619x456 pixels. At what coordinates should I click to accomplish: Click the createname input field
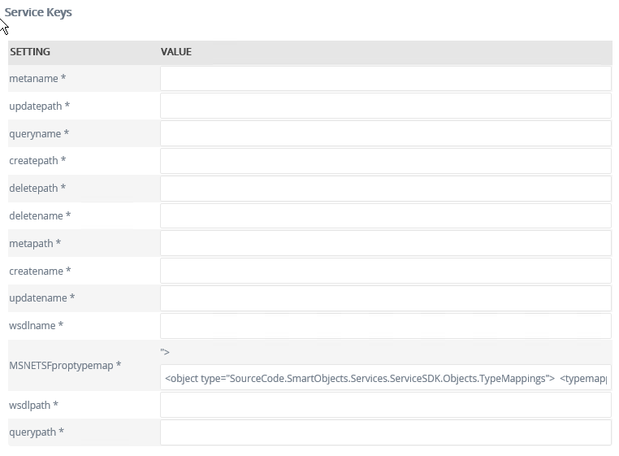coord(385,271)
